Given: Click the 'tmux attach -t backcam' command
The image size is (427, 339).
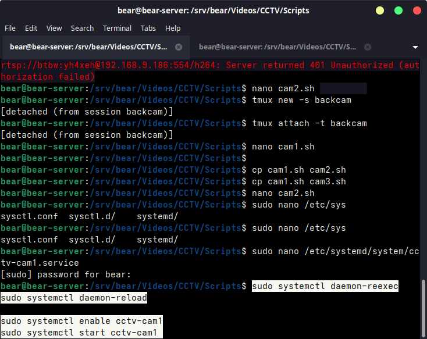Looking at the screenshot, I should pos(309,123).
